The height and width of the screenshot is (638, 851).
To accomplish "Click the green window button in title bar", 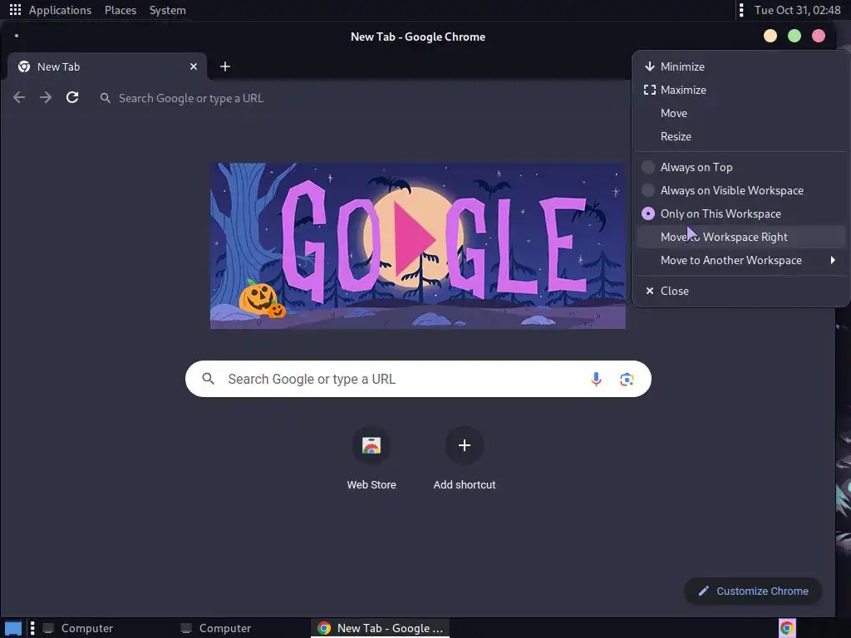I will click(x=794, y=36).
